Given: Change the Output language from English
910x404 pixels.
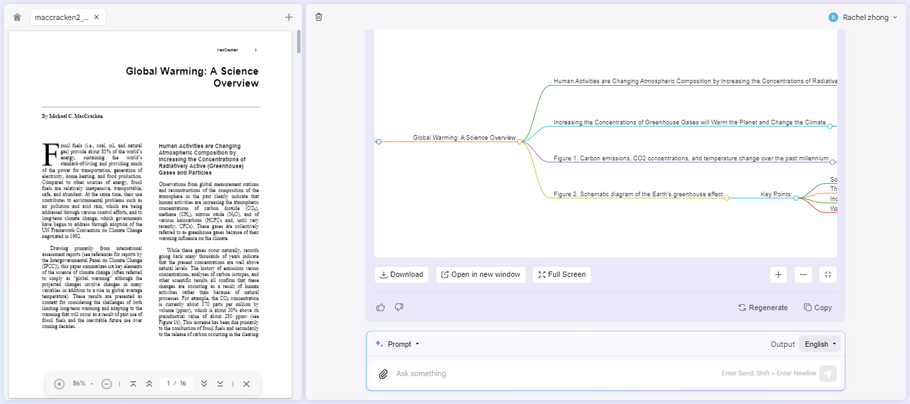Looking at the screenshot, I should coord(819,343).
